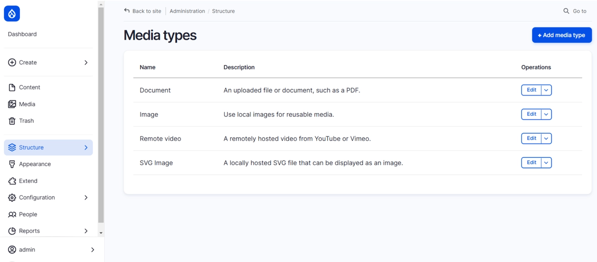Click the Extend puzzle-piece icon
This screenshot has width=597, height=262.
[12, 181]
